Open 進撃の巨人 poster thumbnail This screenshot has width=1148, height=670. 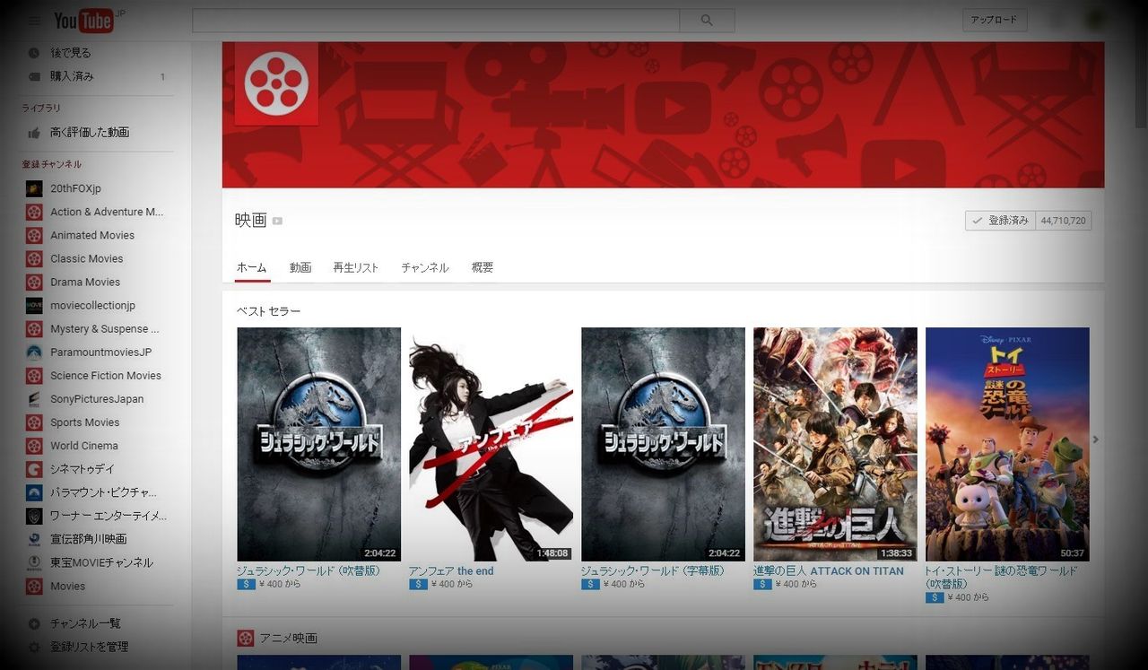click(x=835, y=445)
